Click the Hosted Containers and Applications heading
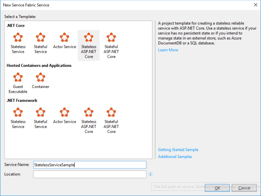 click(39, 66)
